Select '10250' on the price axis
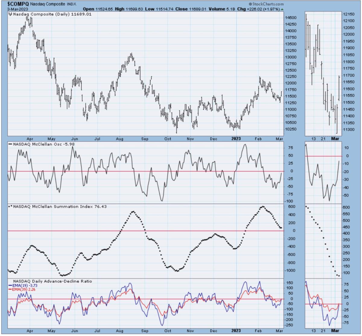Image resolution: width=362 pixels, height=336 pixels. pos(291,129)
